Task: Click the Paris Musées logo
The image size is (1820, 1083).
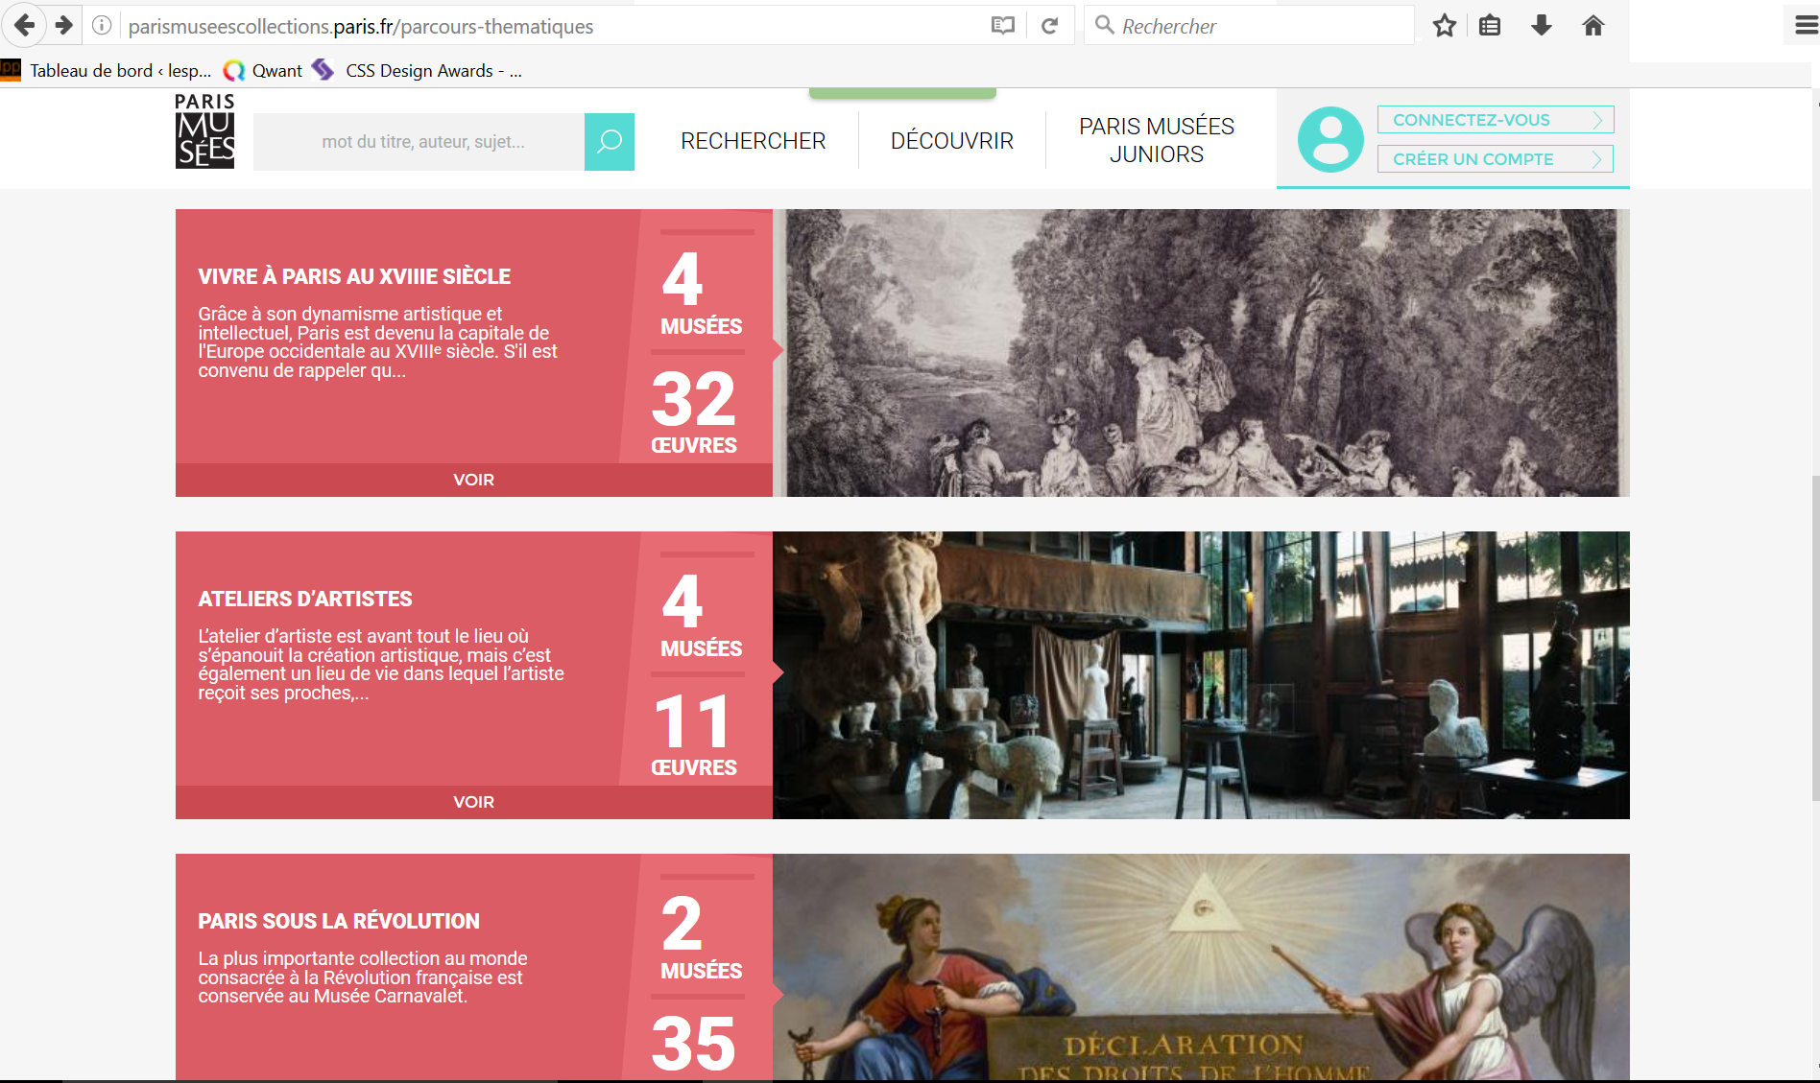Action: pos(204,130)
